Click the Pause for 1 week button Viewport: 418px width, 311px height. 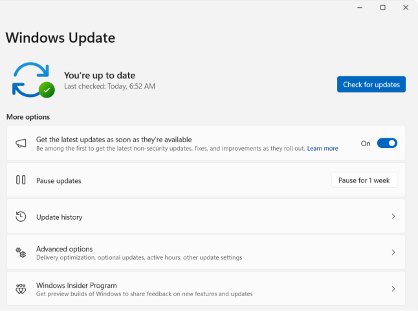click(x=364, y=180)
